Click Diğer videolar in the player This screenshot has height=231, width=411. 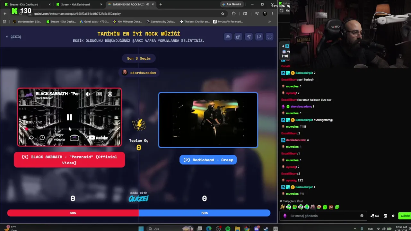tap(59, 137)
